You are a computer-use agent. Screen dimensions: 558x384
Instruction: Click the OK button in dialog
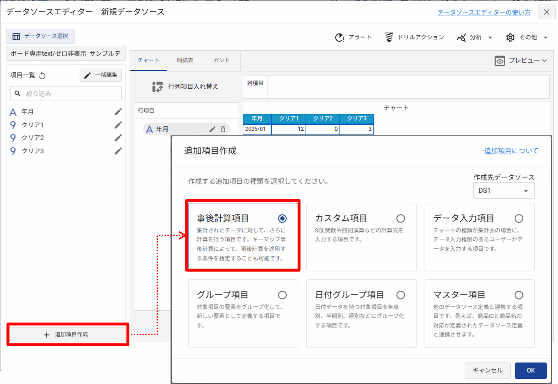coord(530,370)
